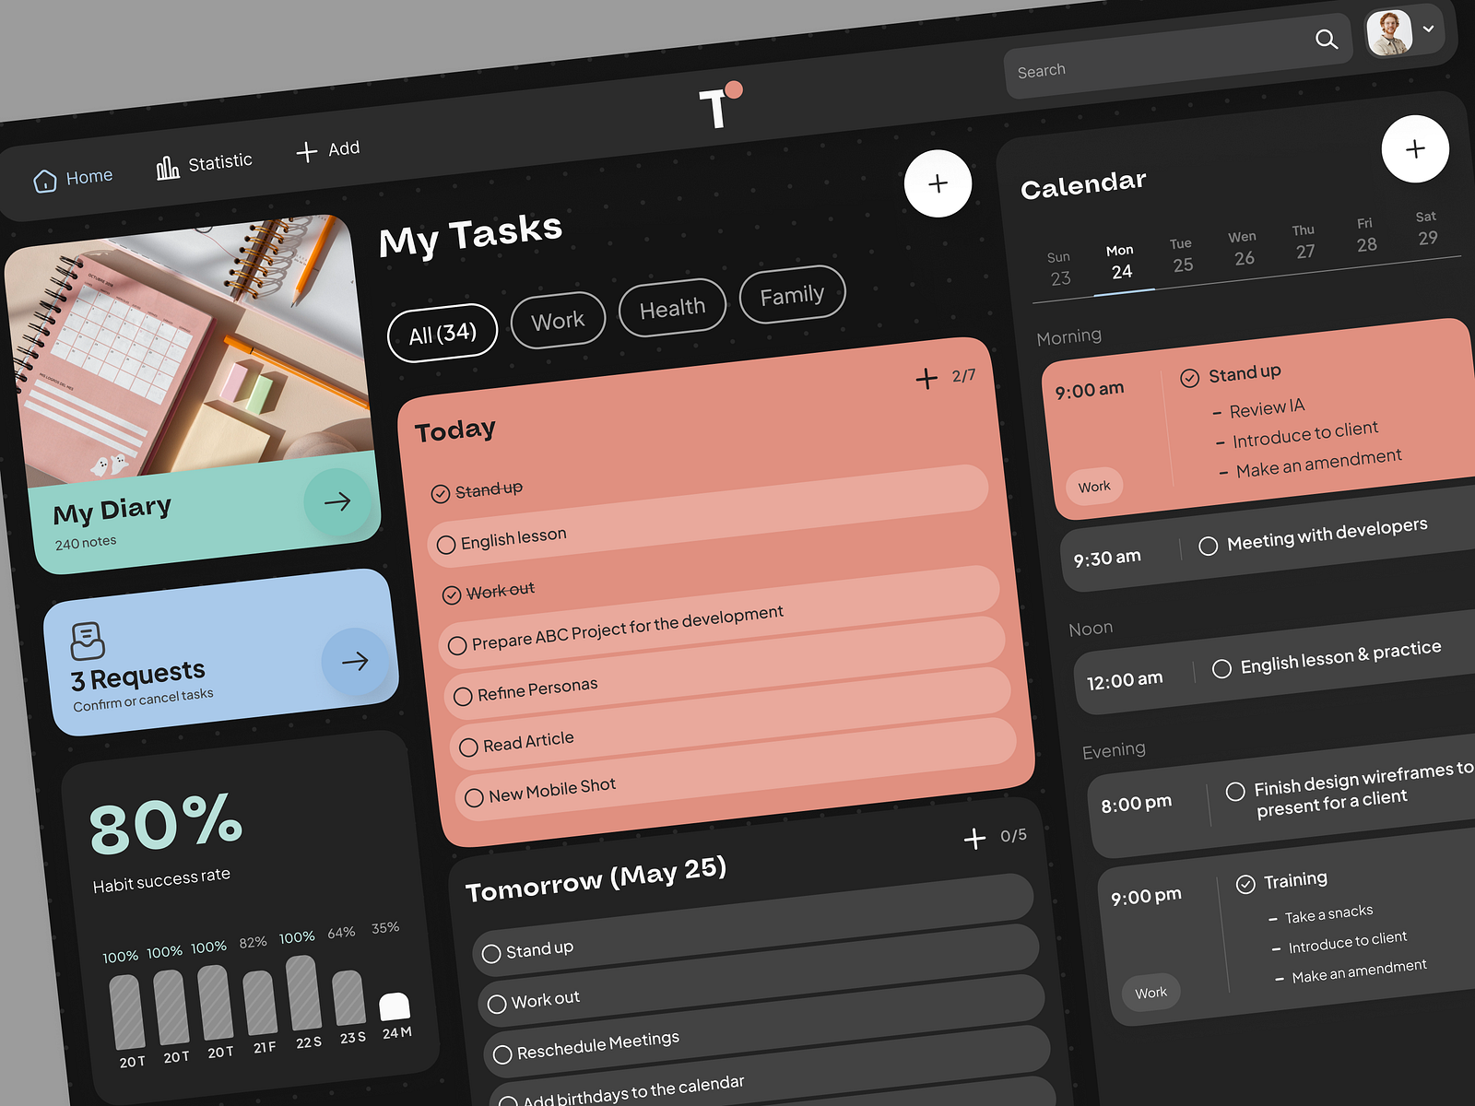Check off the English lesson task
1475x1106 pixels.
[446, 545]
